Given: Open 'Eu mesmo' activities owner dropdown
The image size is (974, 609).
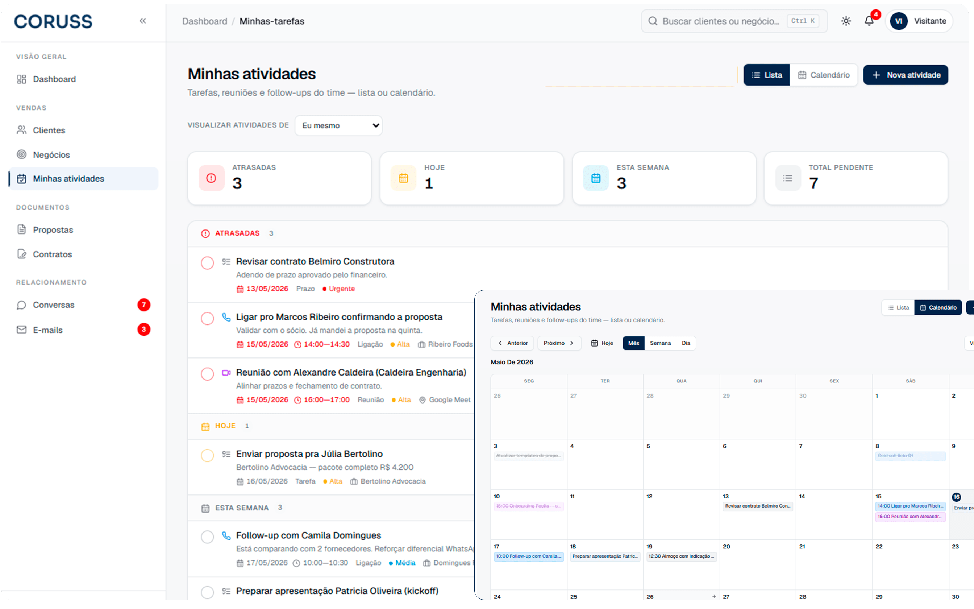Looking at the screenshot, I should [x=338, y=126].
